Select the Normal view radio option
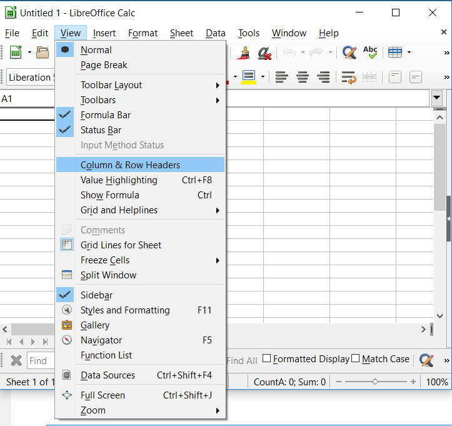The image size is (452, 426). 140,50
